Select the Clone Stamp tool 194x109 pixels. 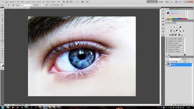point(2,29)
